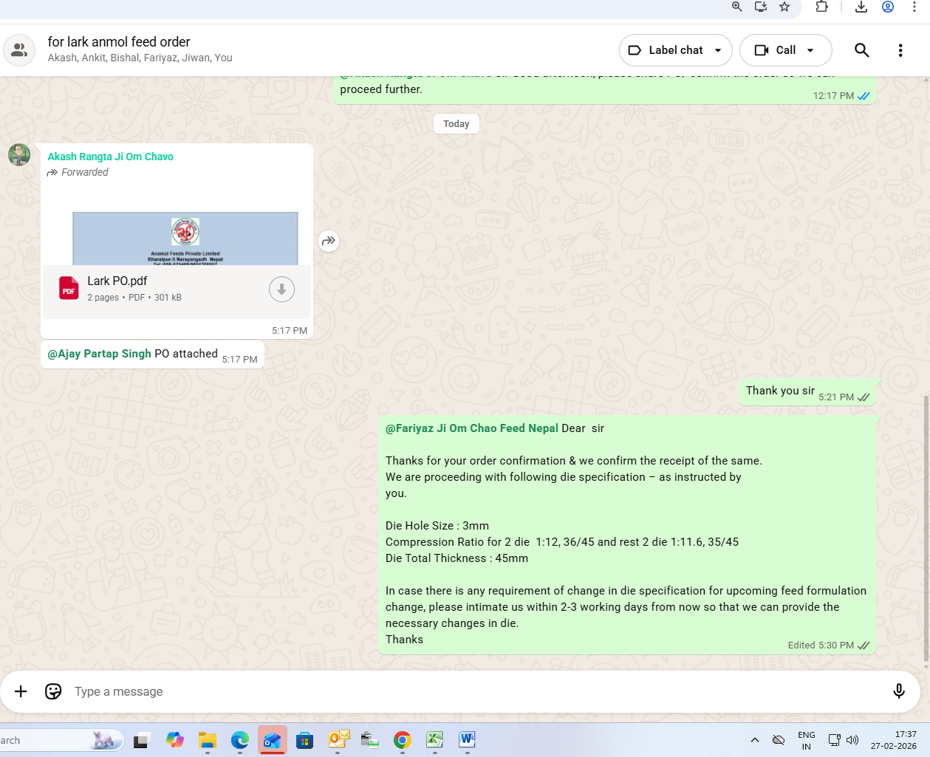930x757 pixels.
Task: Search within this chat
Action: (x=861, y=50)
